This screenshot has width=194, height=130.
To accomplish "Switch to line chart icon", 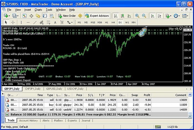I will click(129, 16).
